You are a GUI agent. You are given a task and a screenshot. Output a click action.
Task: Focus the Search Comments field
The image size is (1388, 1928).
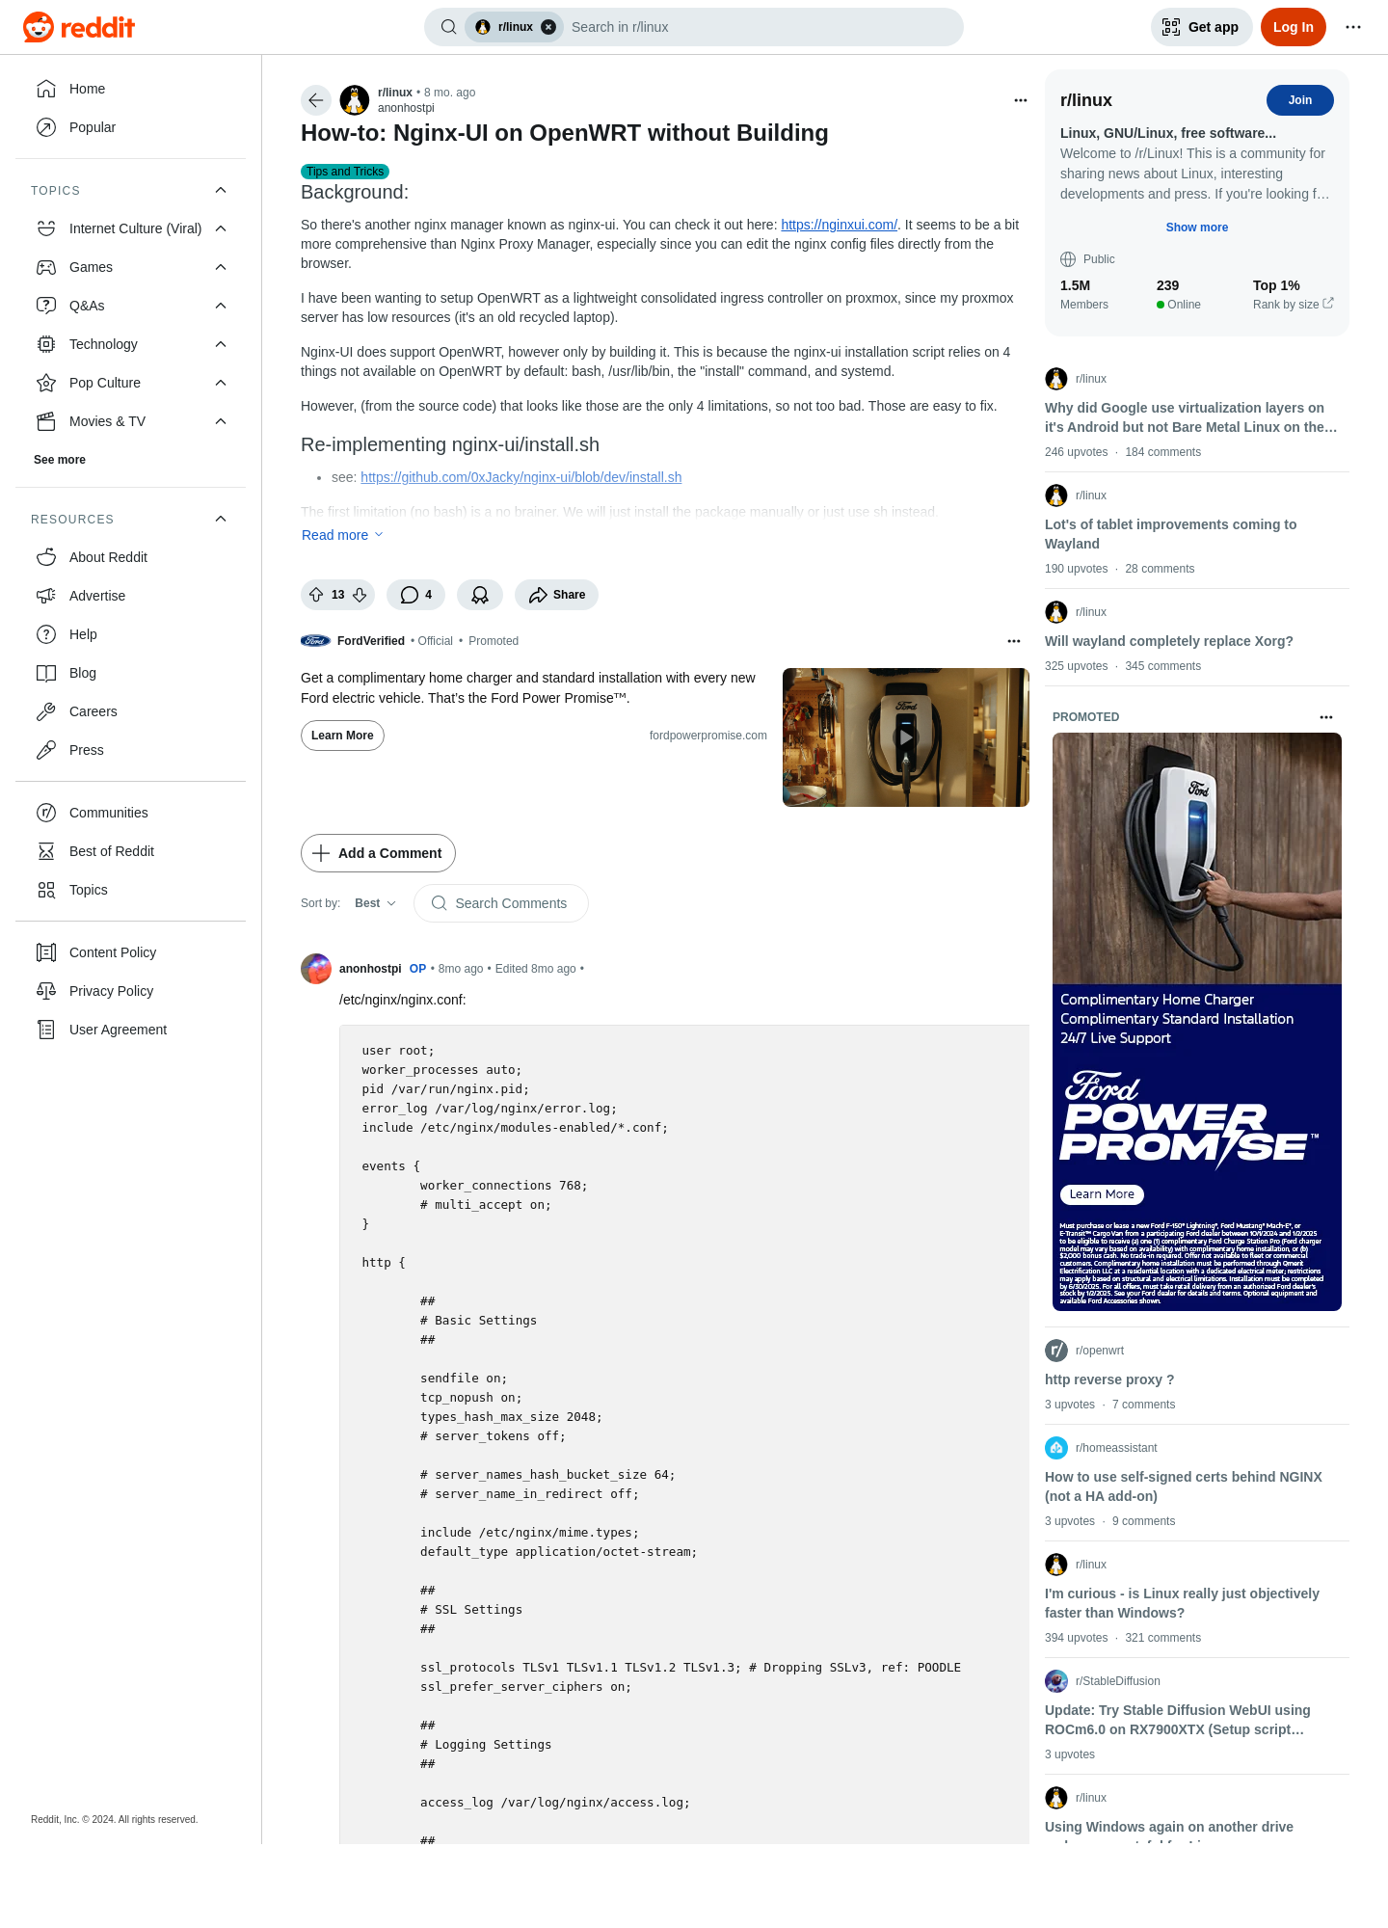(x=501, y=903)
